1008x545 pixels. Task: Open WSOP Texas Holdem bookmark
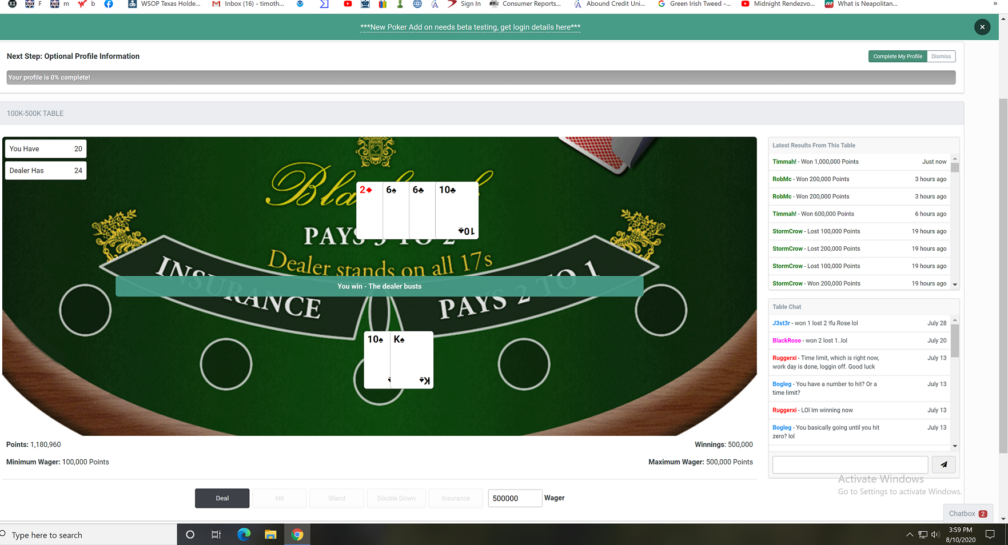click(165, 4)
